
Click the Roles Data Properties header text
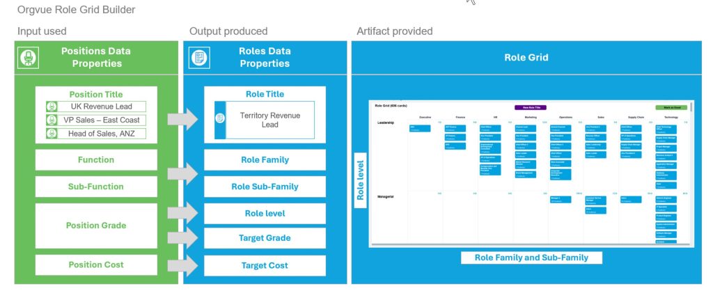pyautogui.click(x=265, y=57)
